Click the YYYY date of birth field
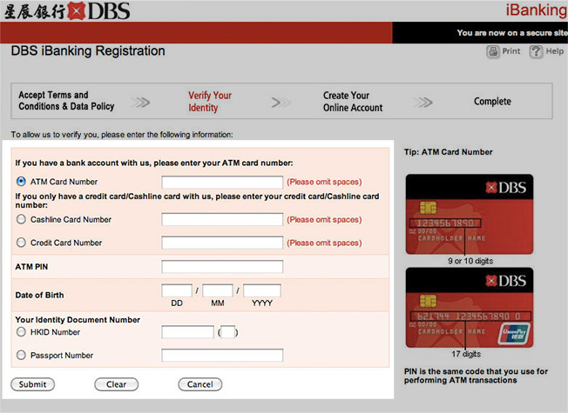 click(262, 290)
